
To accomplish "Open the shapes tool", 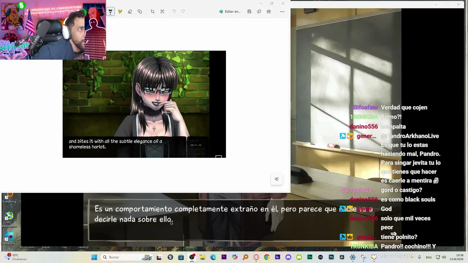I will (140, 12).
